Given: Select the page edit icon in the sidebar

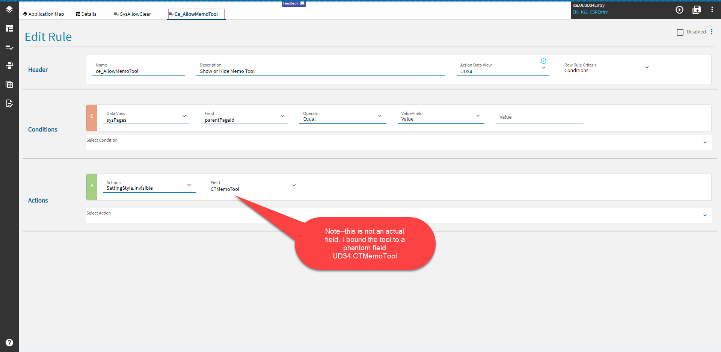Looking at the screenshot, I should 9,103.
